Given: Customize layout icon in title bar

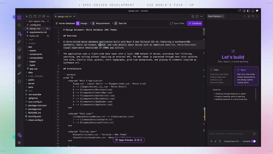Looking at the screenshot, I should pos(244,11).
